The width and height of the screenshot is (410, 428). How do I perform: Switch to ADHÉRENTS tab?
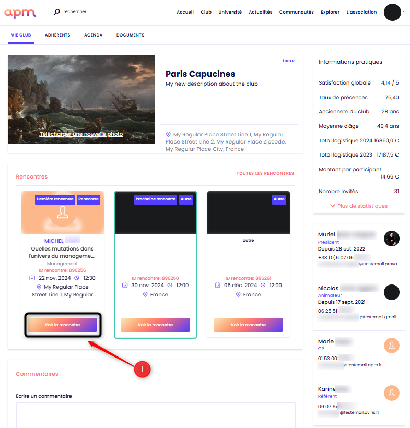point(57,35)
